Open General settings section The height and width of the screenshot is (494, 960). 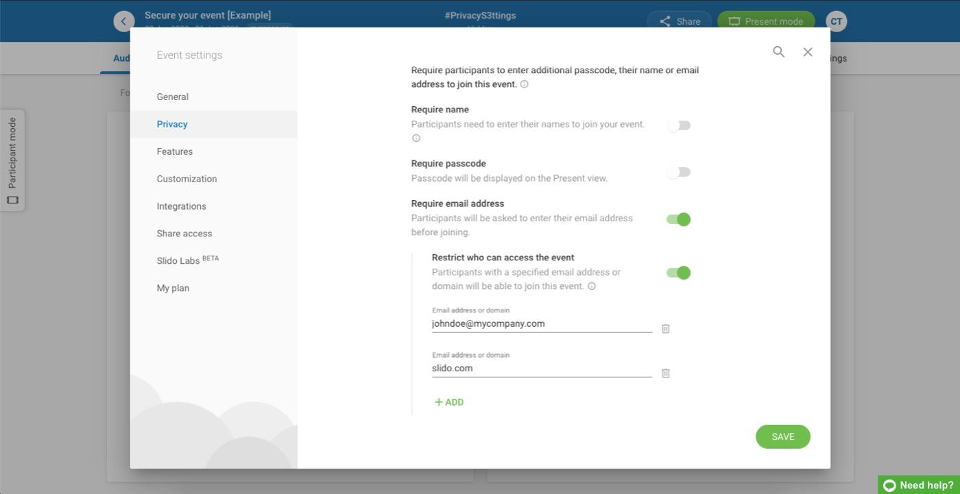214,97
